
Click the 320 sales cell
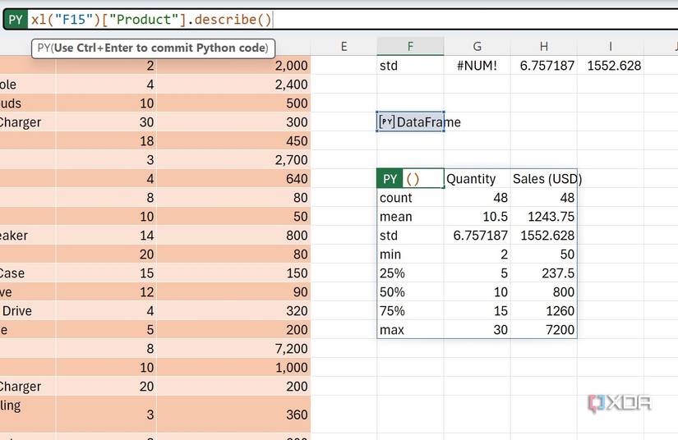pos(233,311)
